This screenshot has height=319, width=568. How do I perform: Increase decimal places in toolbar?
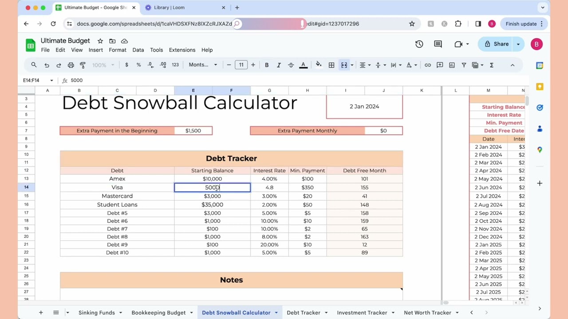pyautogui.click(x=163, y=65)
